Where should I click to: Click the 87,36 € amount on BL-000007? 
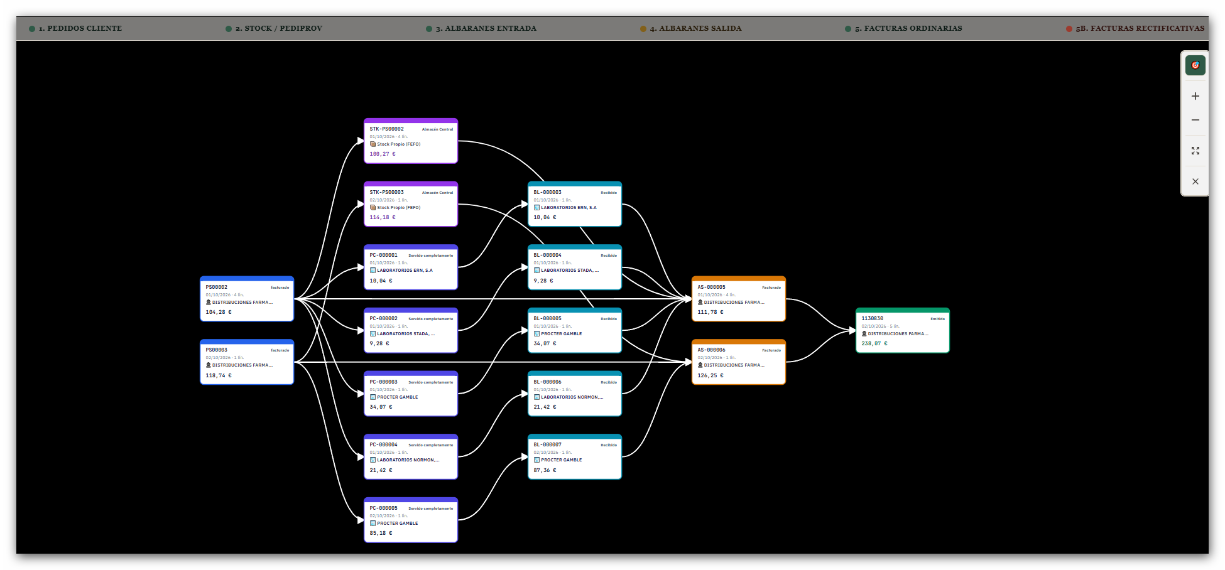pyautogui.click(x=545, y=470)
